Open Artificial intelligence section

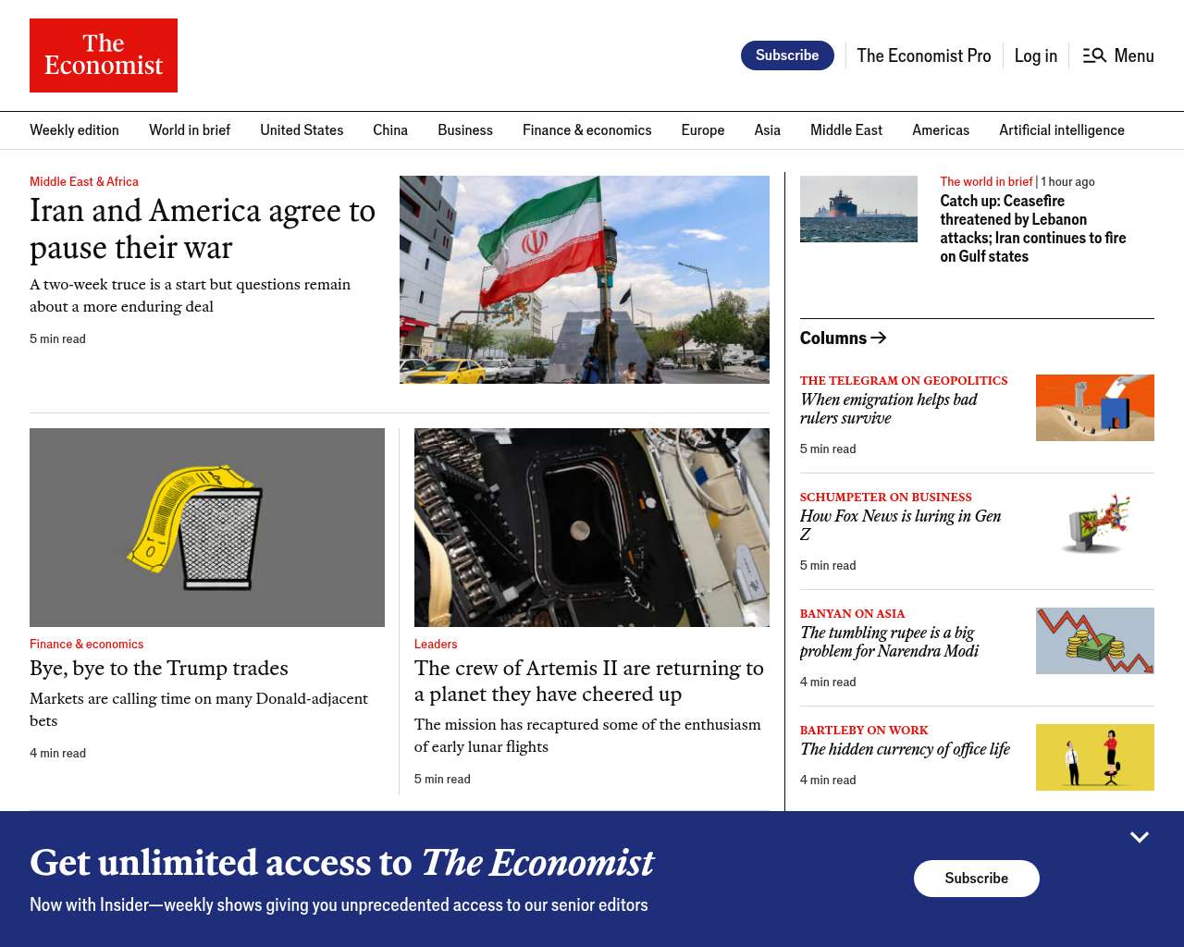[1062, 130]
